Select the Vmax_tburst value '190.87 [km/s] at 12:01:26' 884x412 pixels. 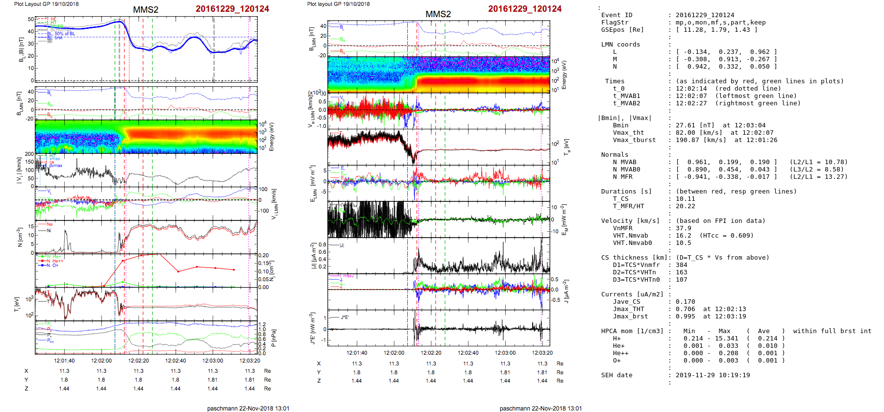click(727, 140)
